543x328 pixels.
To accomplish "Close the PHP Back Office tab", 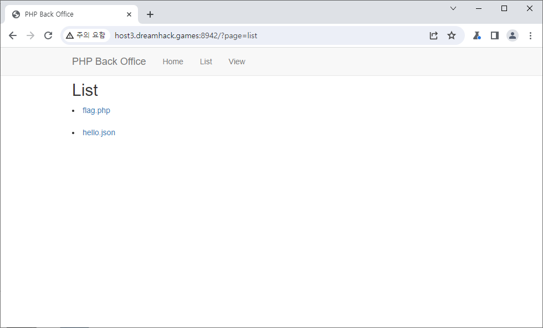I will [x=129, y=14].
